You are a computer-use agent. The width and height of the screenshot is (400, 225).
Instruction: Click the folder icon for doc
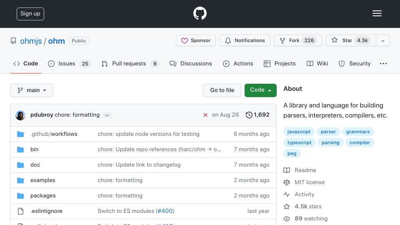[20, 165]
